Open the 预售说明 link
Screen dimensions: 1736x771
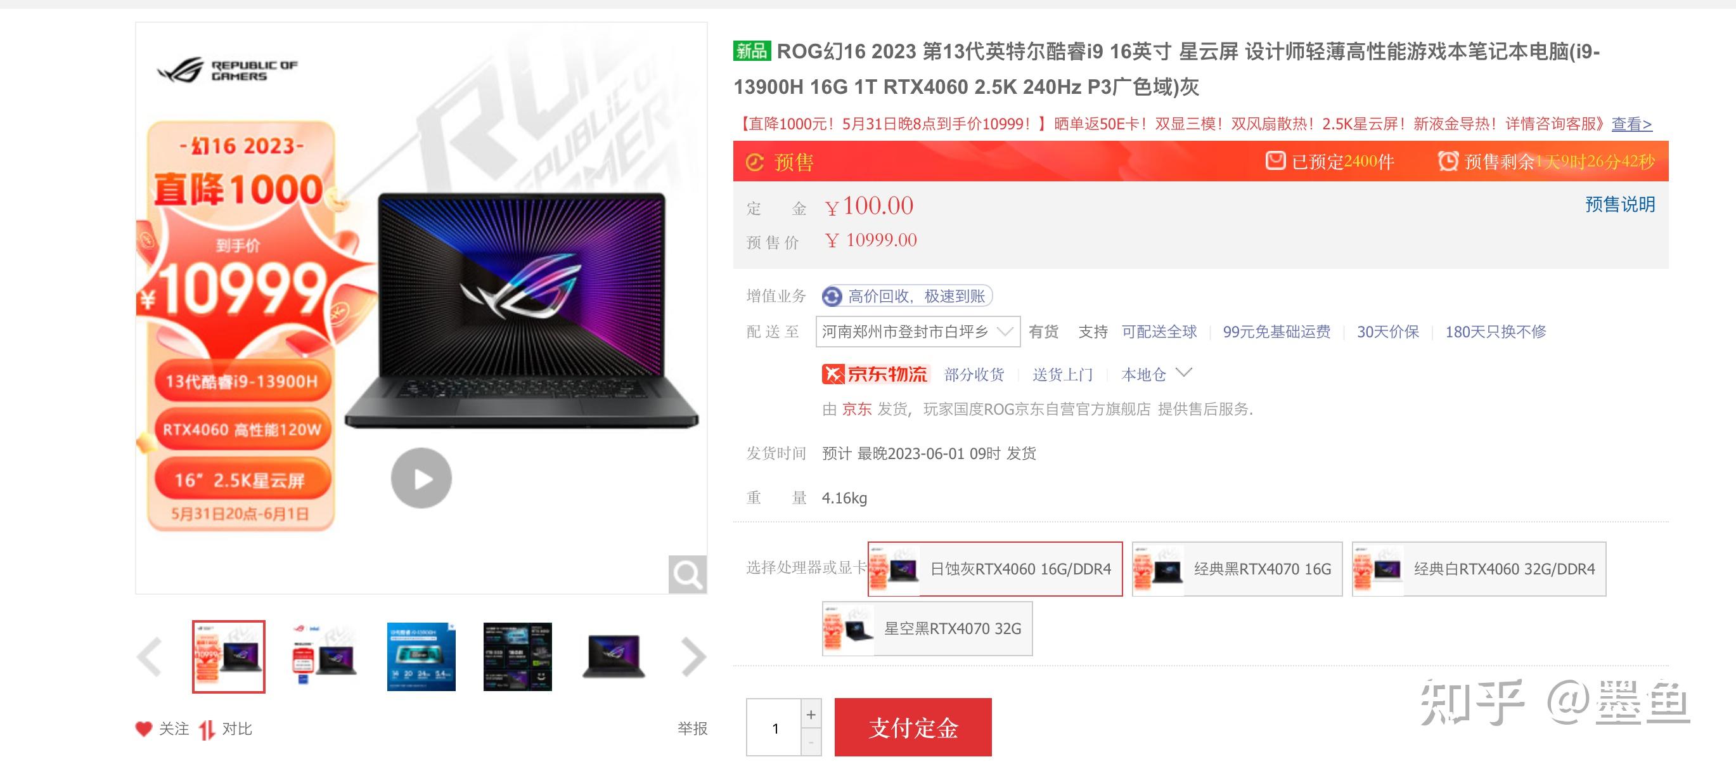(x=1619, y=204)
